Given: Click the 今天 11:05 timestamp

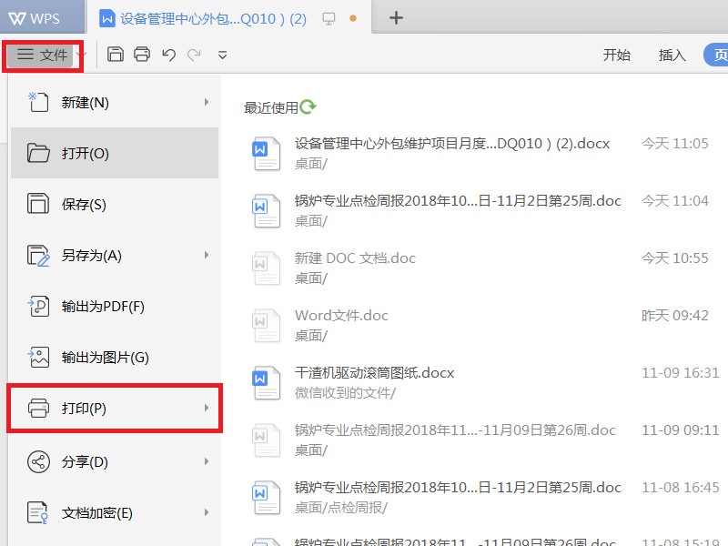Looking at the screenshot, I should tap(675, 144).
